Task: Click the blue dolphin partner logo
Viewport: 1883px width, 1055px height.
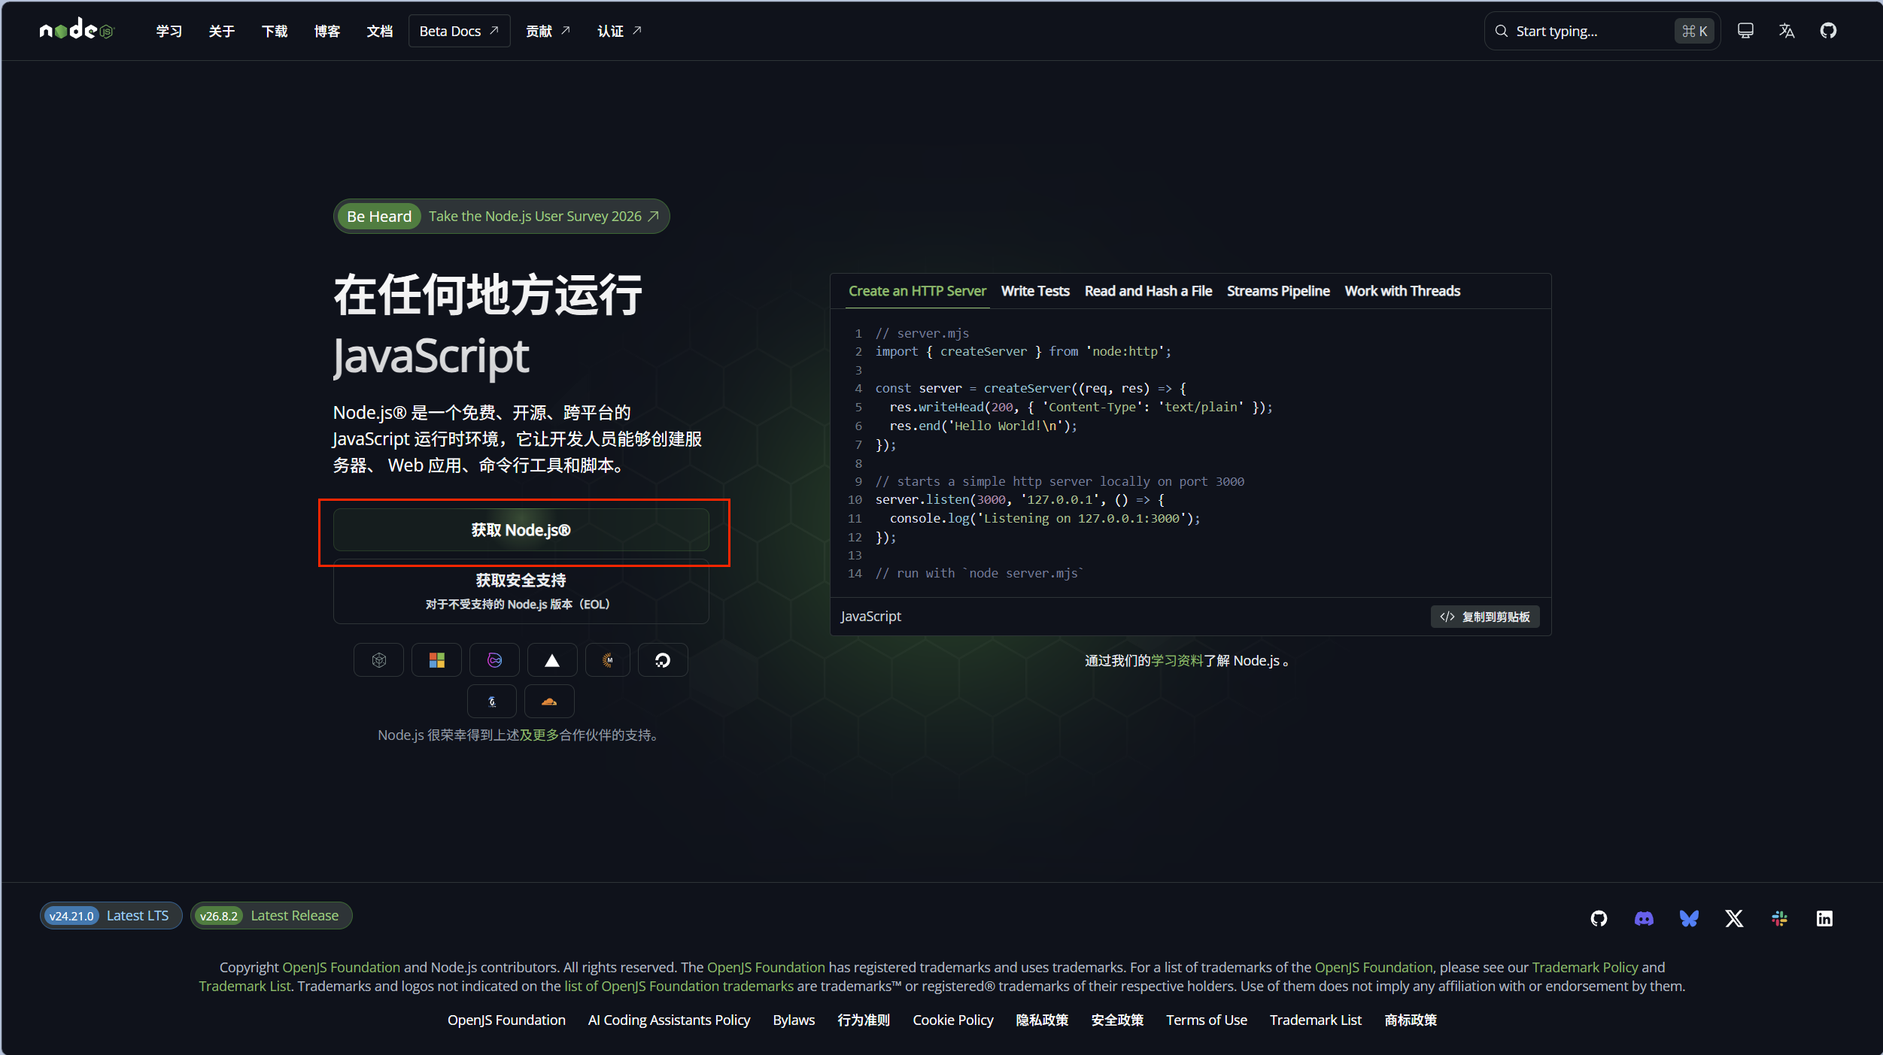Action: [x=492, y=702]
